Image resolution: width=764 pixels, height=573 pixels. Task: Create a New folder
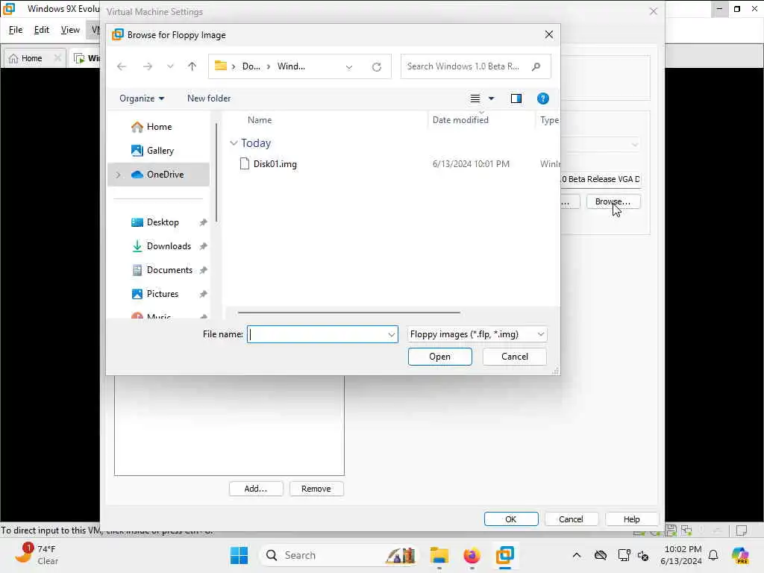[209, 98]
